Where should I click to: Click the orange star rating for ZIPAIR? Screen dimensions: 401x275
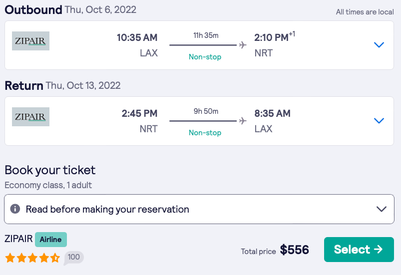tap(32, 258)
